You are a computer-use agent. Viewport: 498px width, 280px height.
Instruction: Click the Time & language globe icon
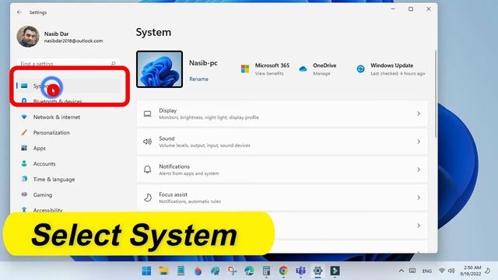tap(24, 179)
